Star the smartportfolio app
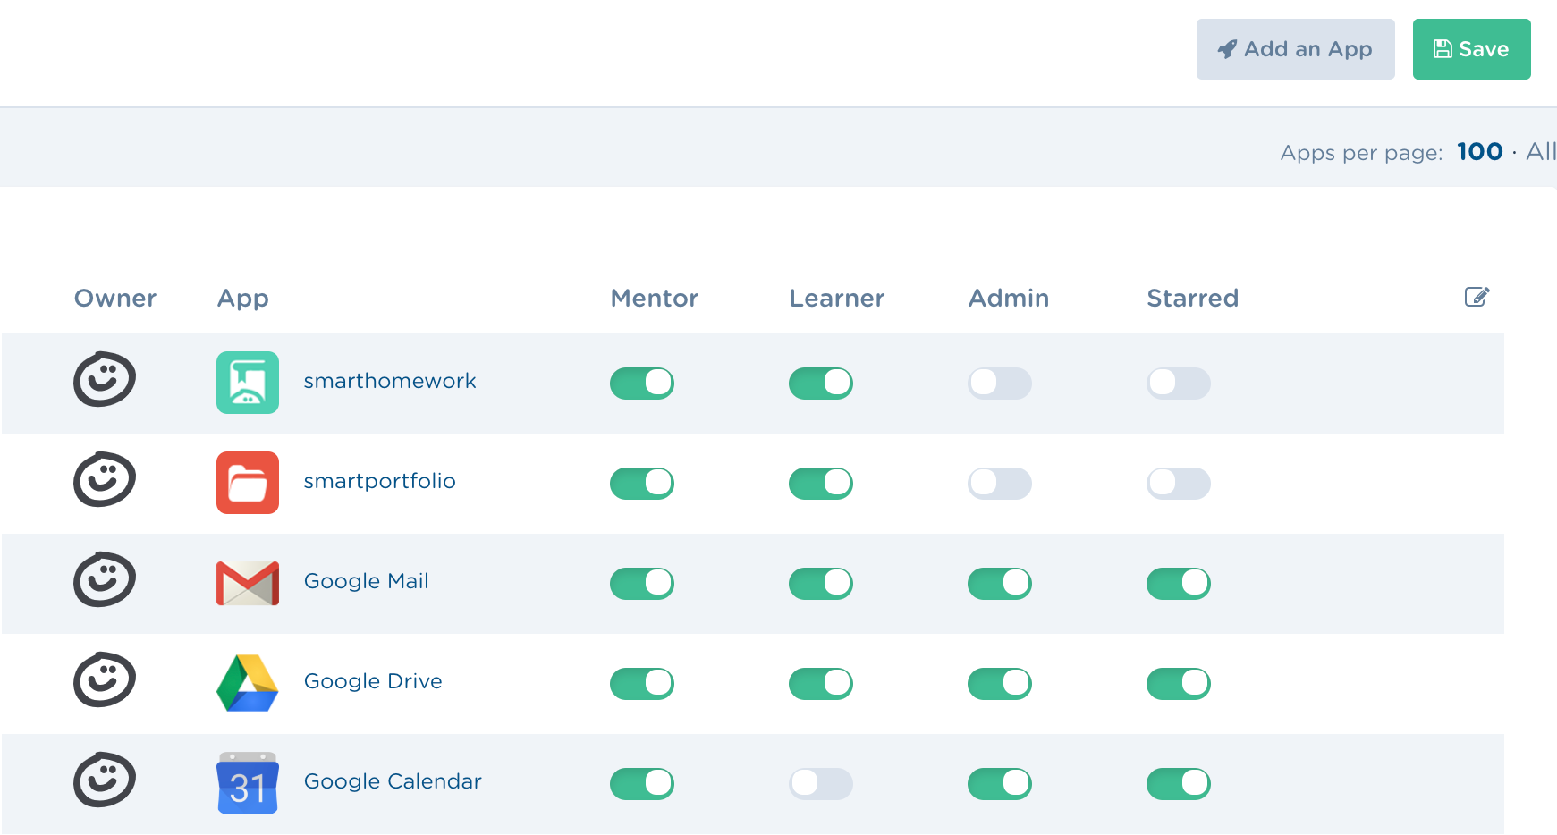Screen dimensions: 1557x835 (1178, 483)
